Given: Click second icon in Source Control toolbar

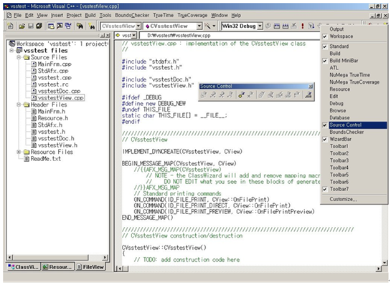Looking at the screenshot, I should click(x=212, y=94).
